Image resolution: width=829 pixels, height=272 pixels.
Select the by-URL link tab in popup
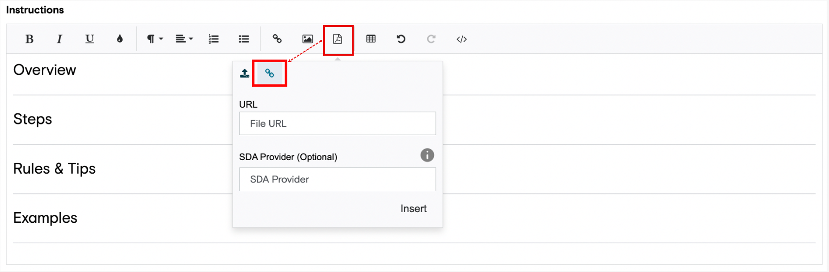[270, 73]
